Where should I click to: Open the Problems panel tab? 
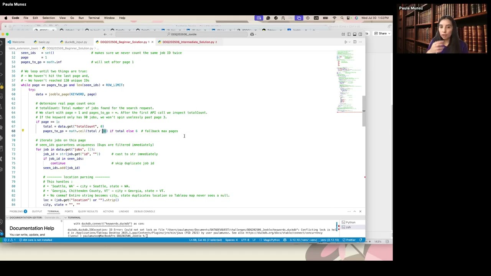tap(18, 211)
